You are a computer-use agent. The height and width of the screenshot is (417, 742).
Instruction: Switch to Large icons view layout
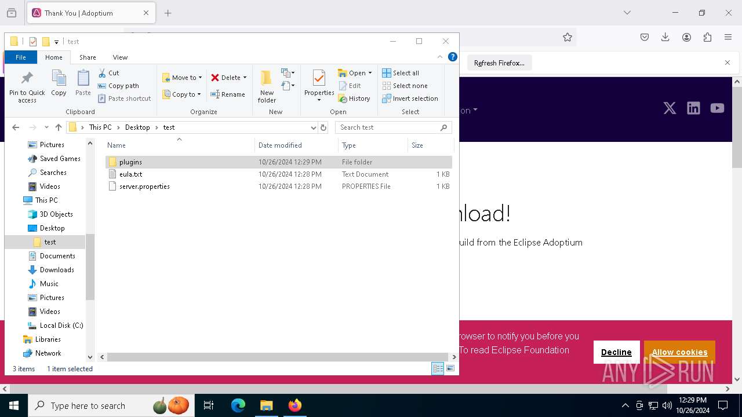tap(450, 368)
